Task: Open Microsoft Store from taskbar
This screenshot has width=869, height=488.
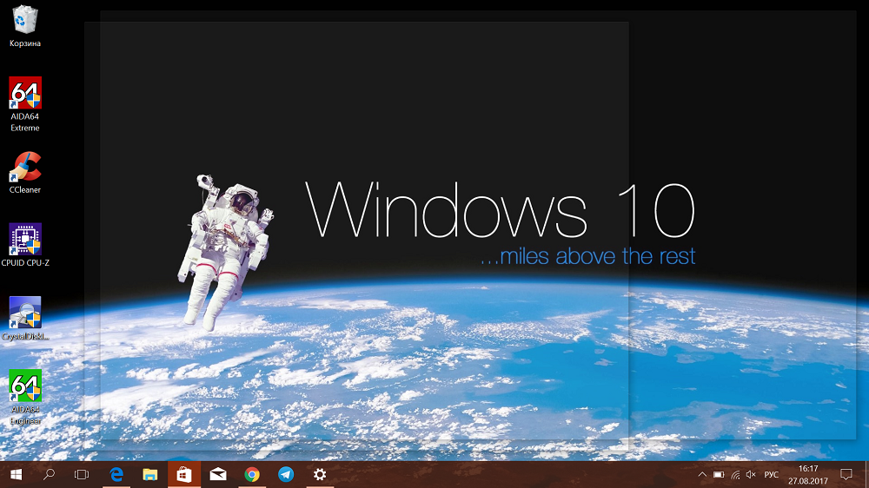Action: (x=184, y=475)
